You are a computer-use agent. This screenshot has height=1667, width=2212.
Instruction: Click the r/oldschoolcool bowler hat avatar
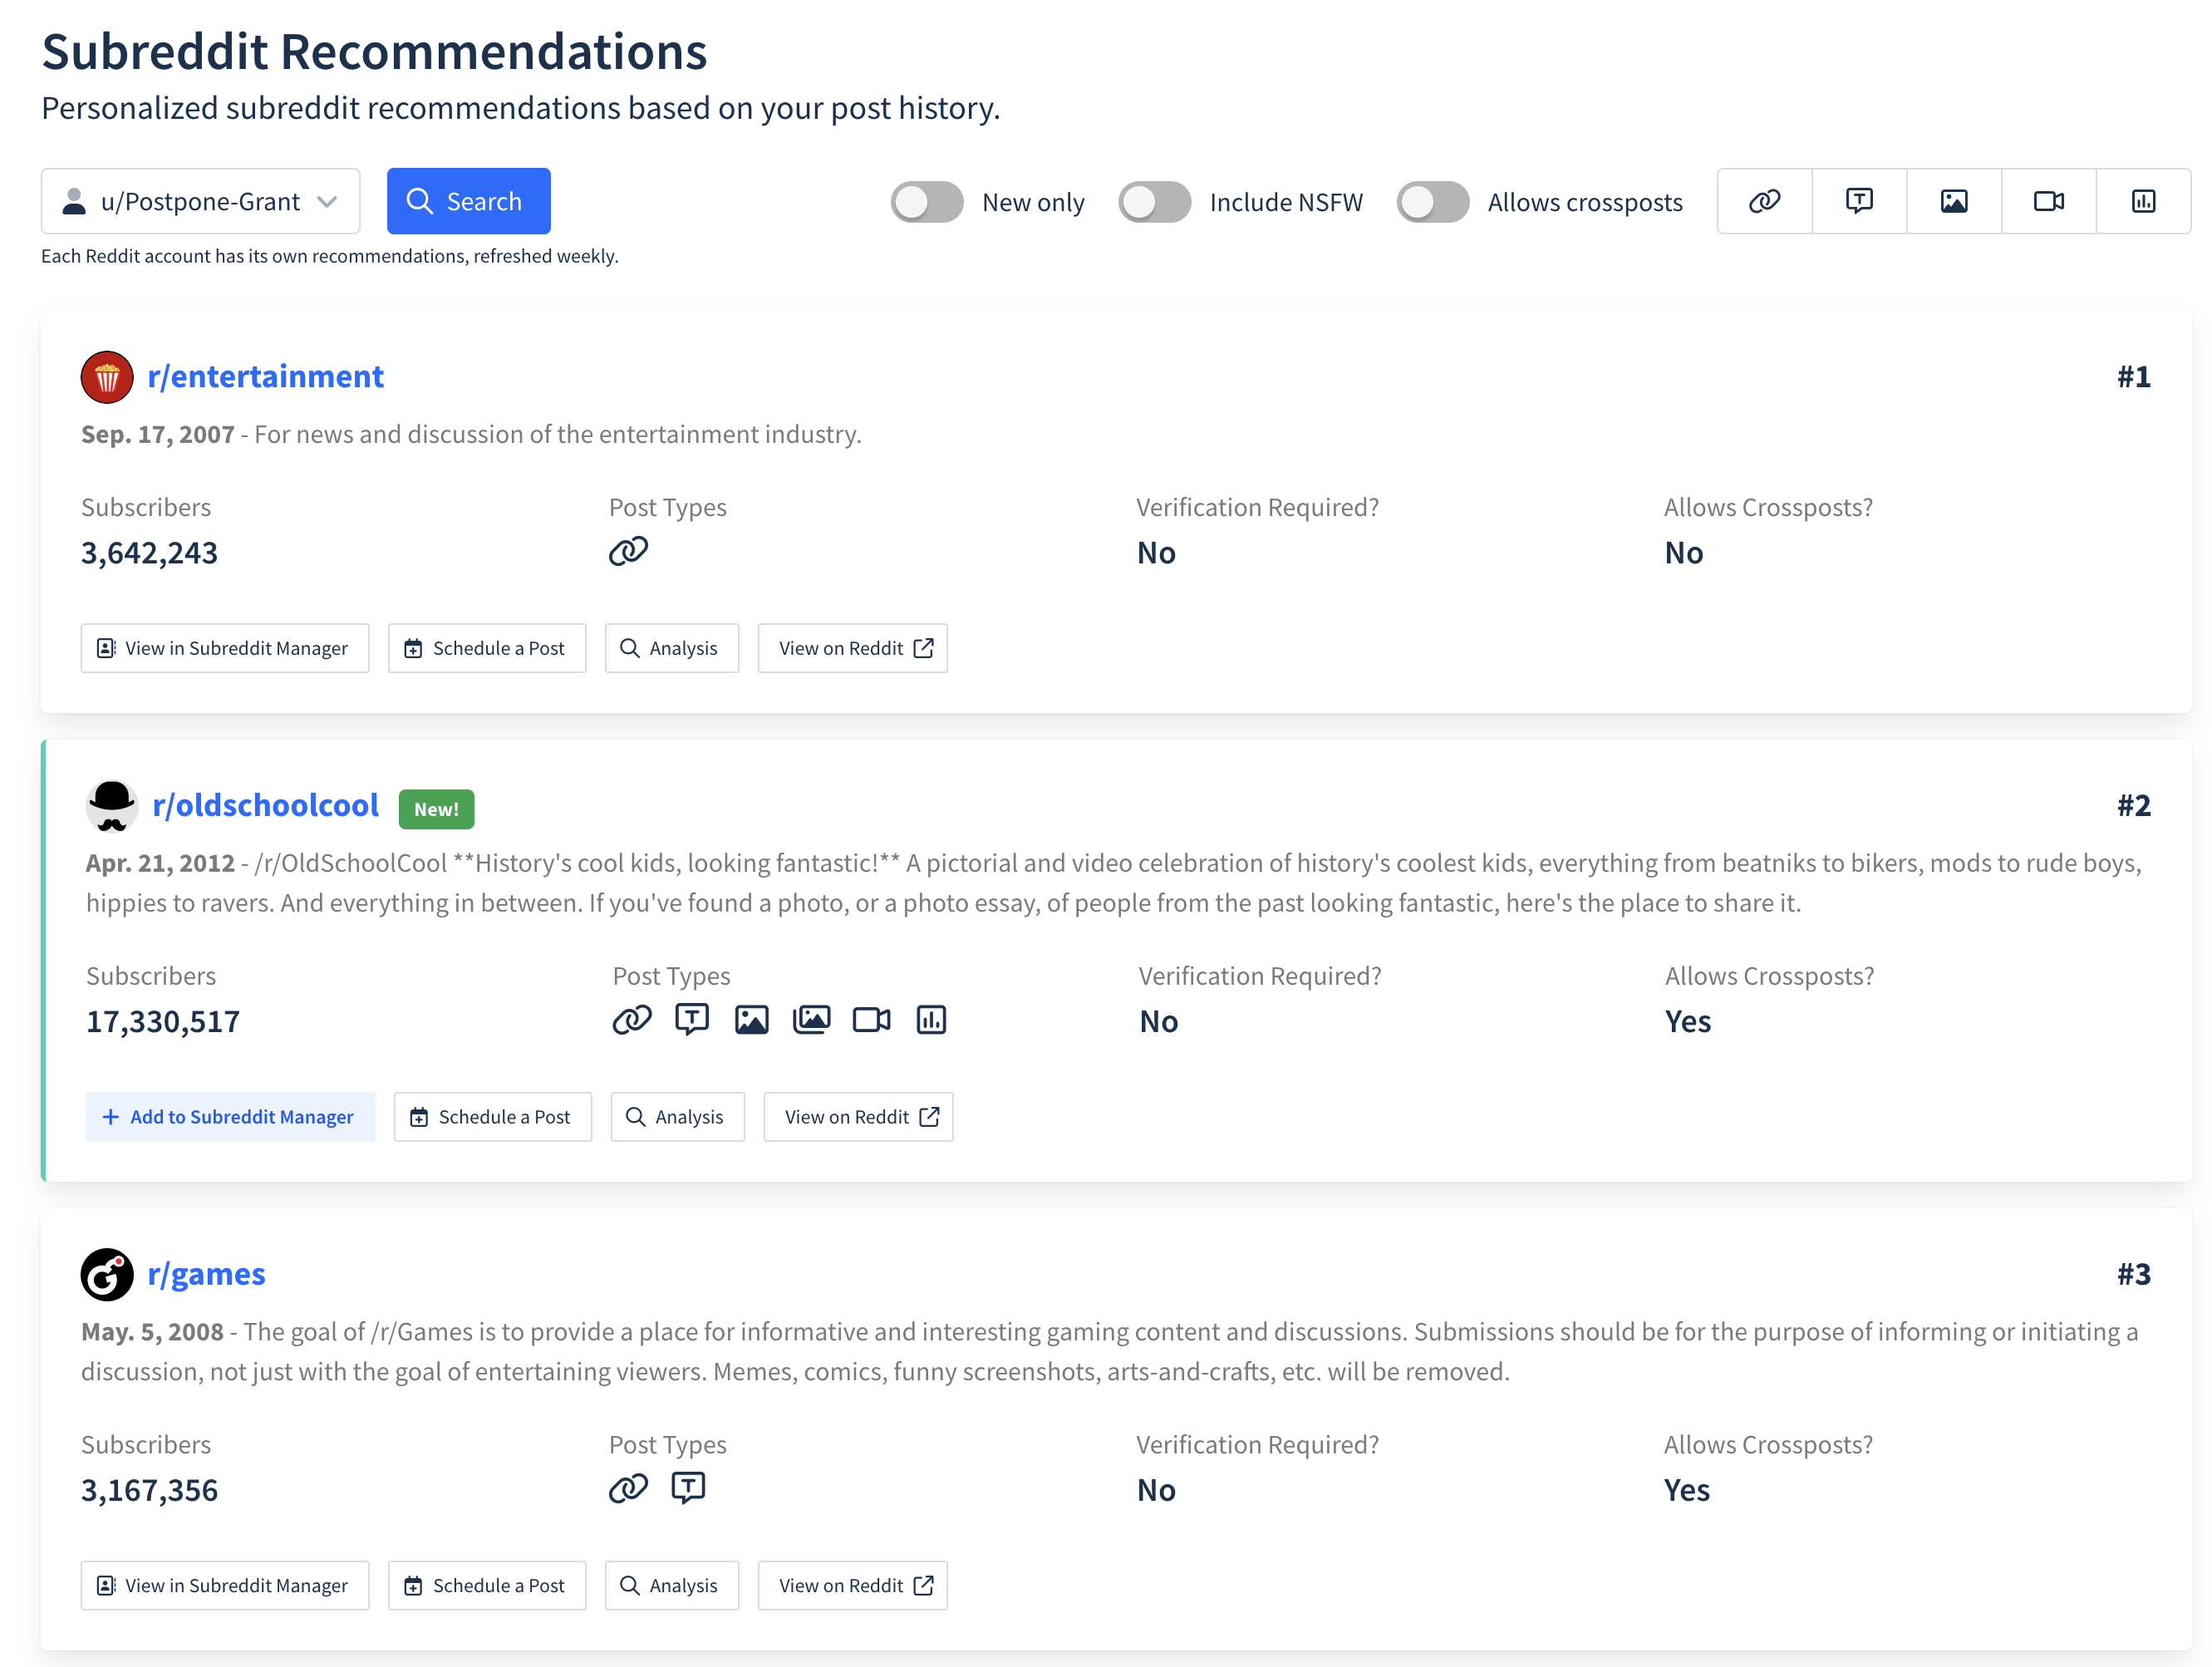coord(112,806)
